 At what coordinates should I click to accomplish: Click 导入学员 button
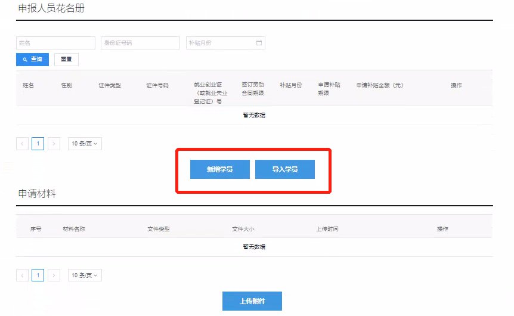[285, 169]
